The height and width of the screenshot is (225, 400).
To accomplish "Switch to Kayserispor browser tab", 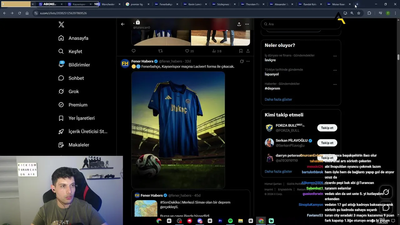I will [x=79, y=4].
